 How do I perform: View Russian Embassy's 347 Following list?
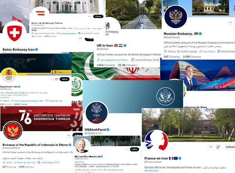click(x=172, y=57)
